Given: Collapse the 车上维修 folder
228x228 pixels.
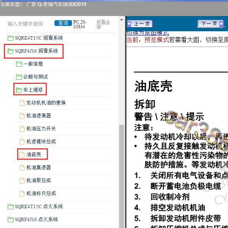Looking at the screenshot, I should pos(33,90).
